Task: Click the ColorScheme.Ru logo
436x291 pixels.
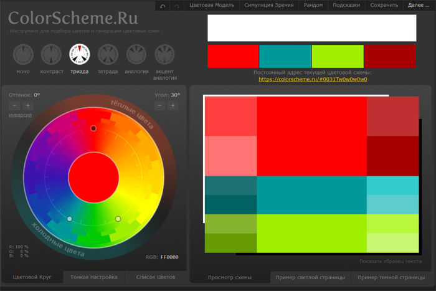Action: (x=73, y=18)
